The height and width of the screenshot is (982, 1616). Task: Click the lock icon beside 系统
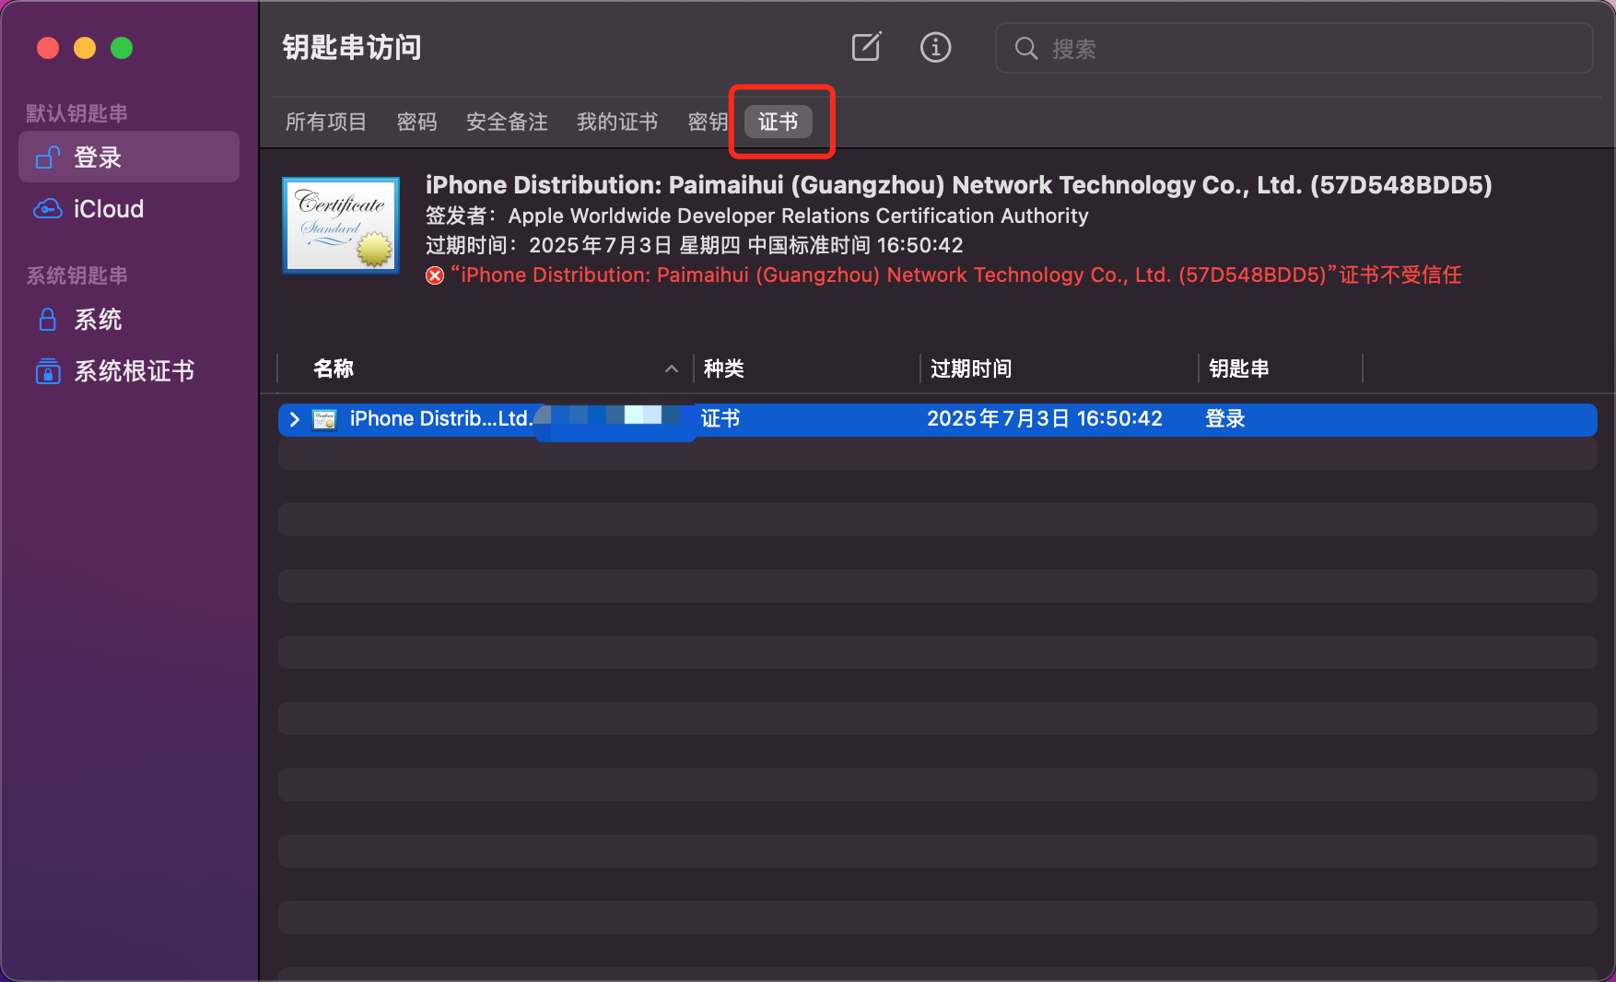48,320
